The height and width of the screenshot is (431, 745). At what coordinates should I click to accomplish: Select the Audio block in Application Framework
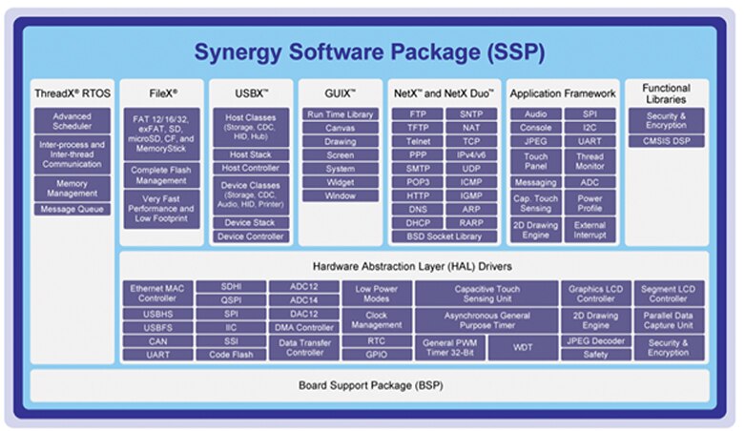click(536, 114)
